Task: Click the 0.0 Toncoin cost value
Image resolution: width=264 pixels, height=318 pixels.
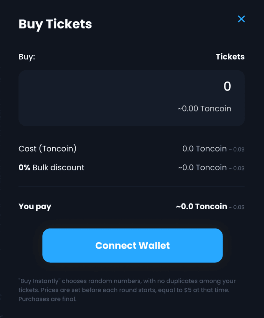Action: click(x=204, y=149)
